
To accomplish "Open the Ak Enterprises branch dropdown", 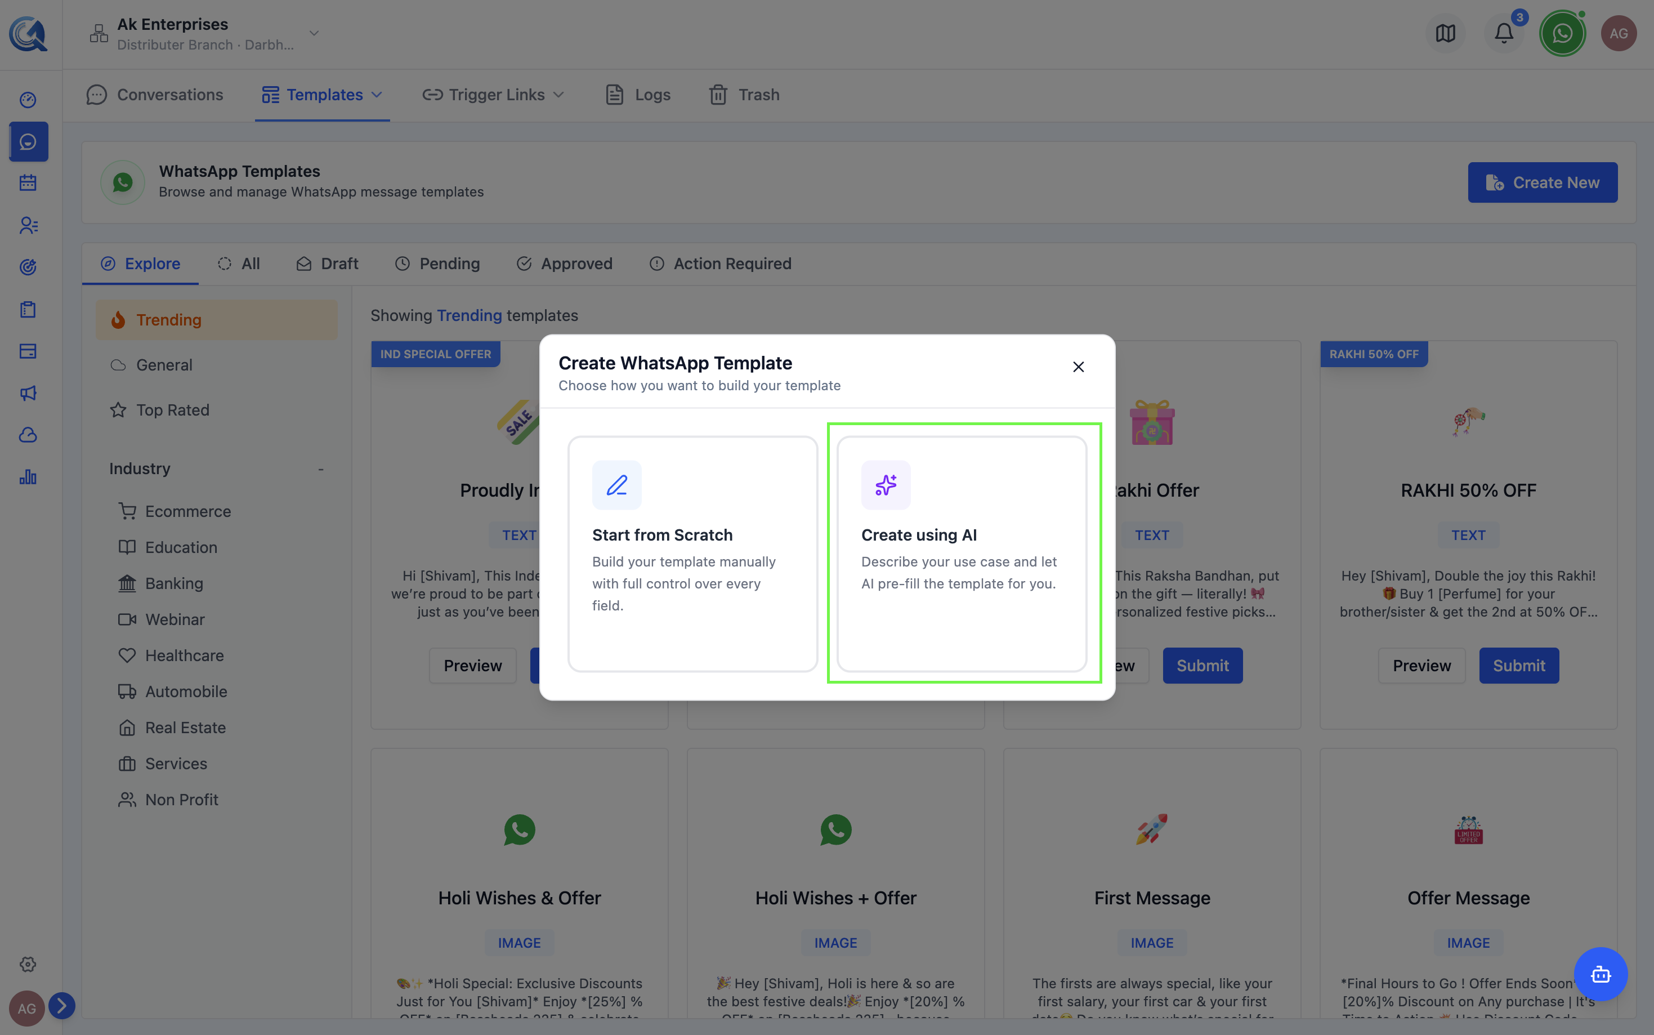I will [204, 34].
